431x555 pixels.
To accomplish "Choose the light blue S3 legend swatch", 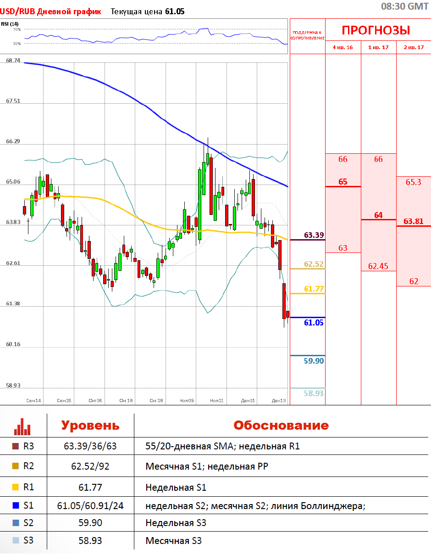I will click(16, 540).
